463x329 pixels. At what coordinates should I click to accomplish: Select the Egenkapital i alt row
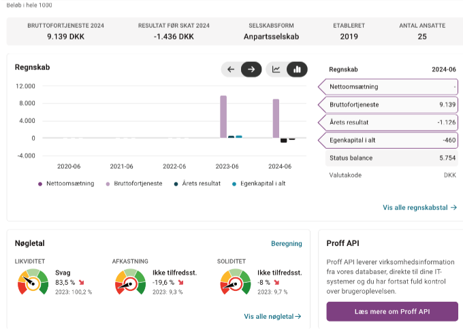(389, 140)
